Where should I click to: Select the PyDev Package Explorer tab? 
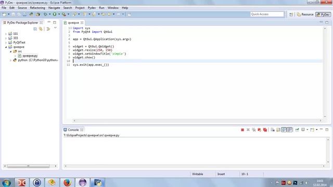click(22, 23)
